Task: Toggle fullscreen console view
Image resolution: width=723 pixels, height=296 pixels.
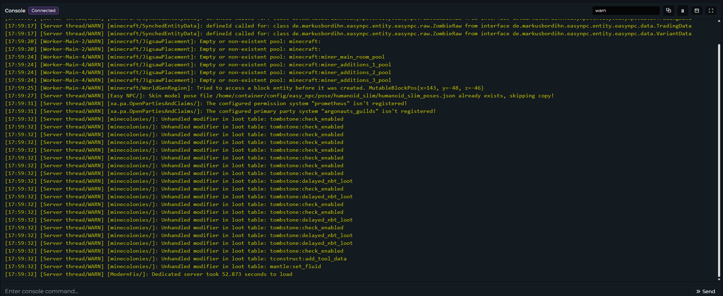Action: pyautogui.click(x=711, y=11)
